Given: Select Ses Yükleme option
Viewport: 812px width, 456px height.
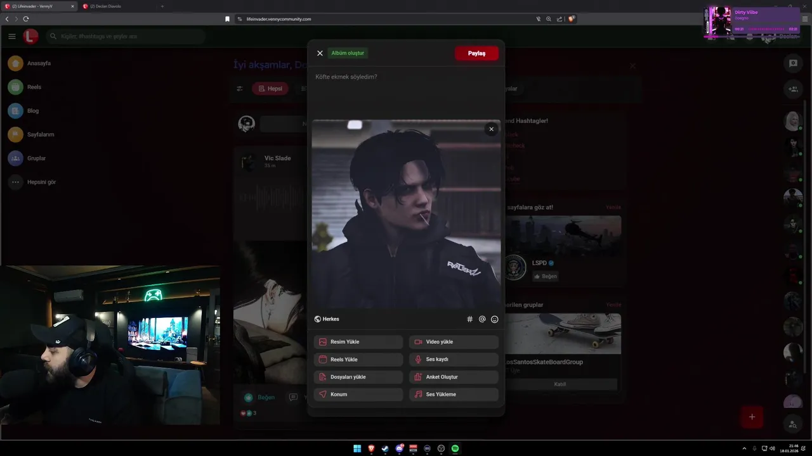Looking at the screenshot, I should click(x=454, y=394).
